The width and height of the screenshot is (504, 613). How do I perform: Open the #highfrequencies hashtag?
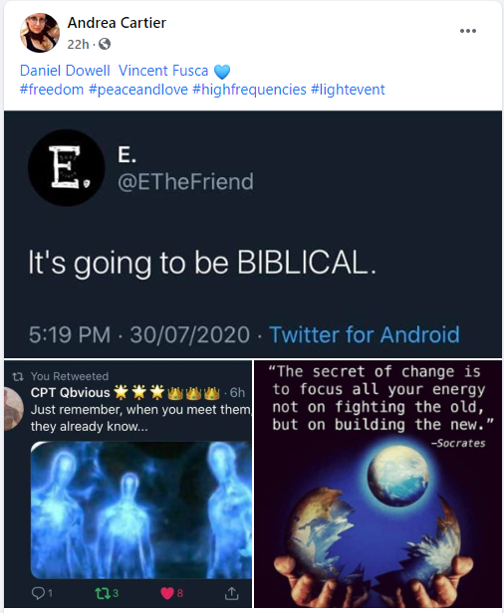pos(249,90)
